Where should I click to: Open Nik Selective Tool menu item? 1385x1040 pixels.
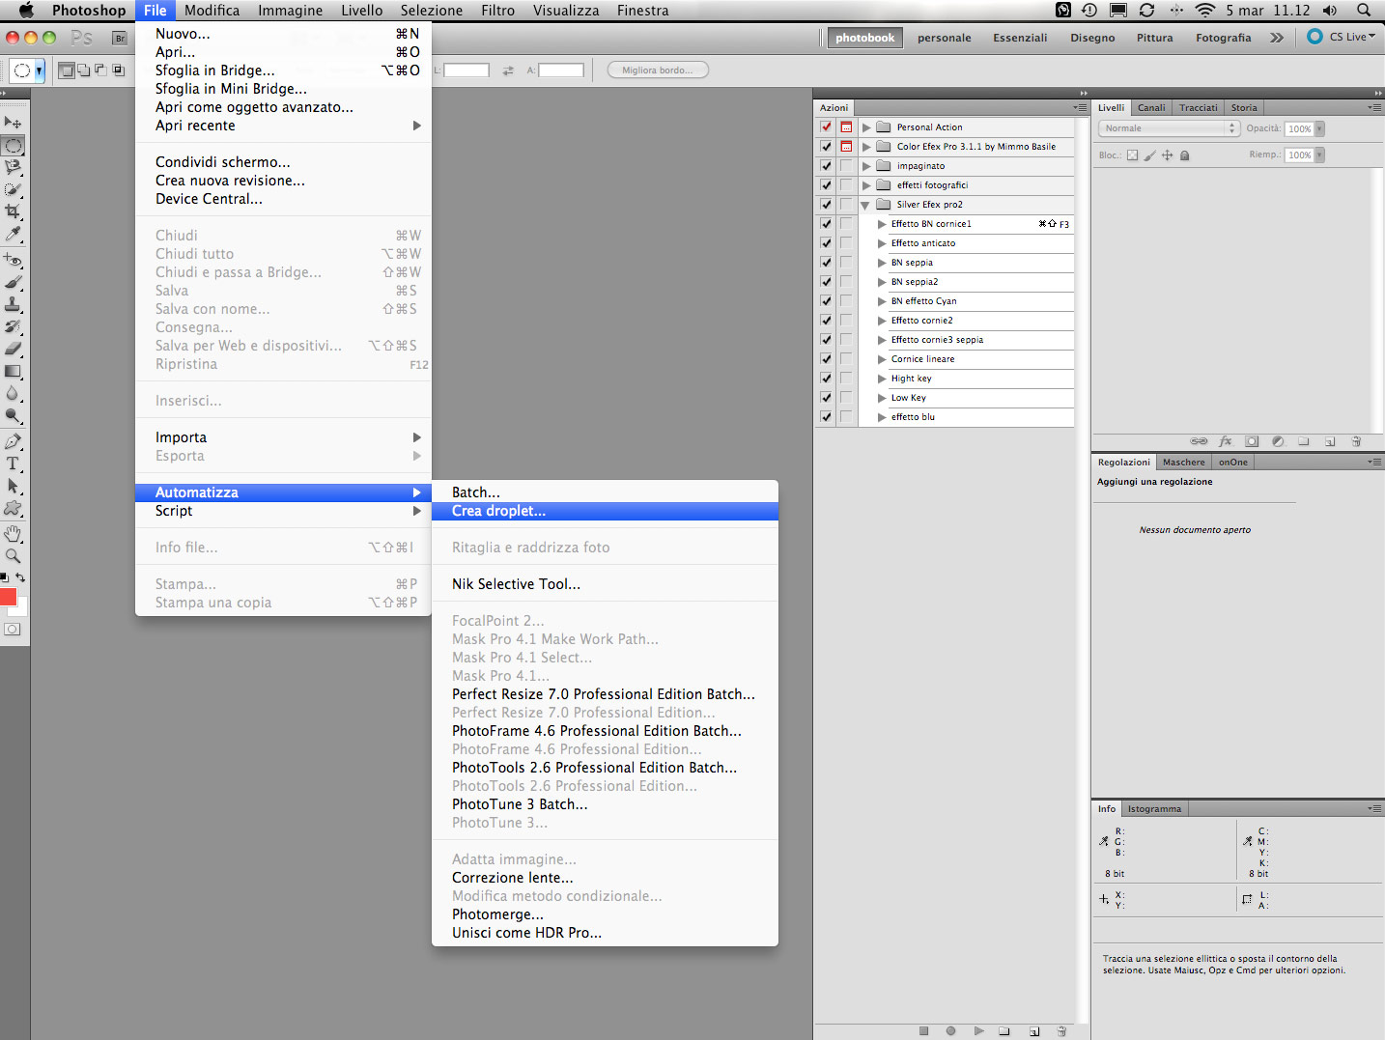point(605,584)
